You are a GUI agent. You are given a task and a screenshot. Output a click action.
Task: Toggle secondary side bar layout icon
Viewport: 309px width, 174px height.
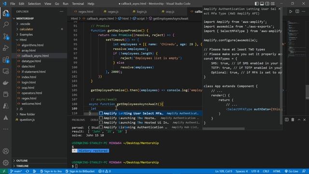[x=267, y=3]
